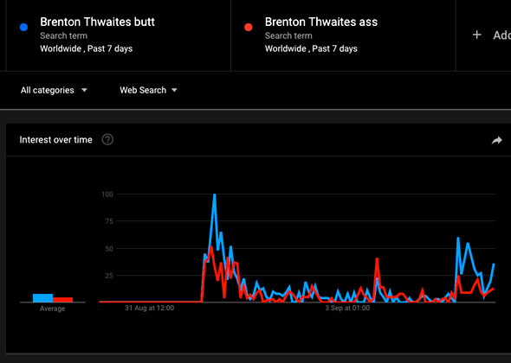The height and width of the screenshot is (363, 511).
Task: Click the 50 value on the y-axis
Action: click(x=109, y=249)
